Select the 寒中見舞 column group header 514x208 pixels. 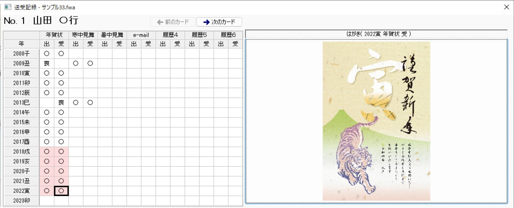(83, 35)
